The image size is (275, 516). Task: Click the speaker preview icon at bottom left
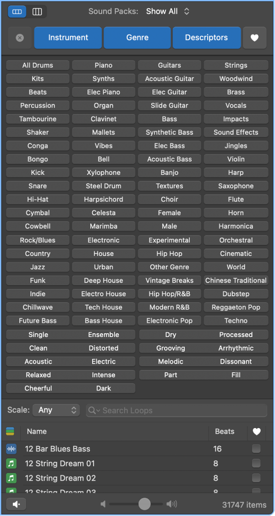(x=16, y=505)
